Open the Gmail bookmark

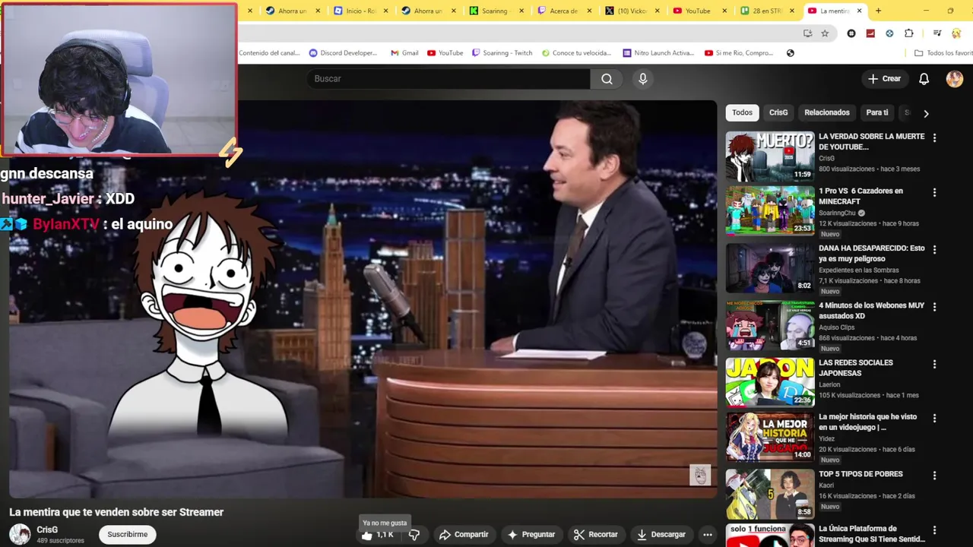(x=404, y=53)
